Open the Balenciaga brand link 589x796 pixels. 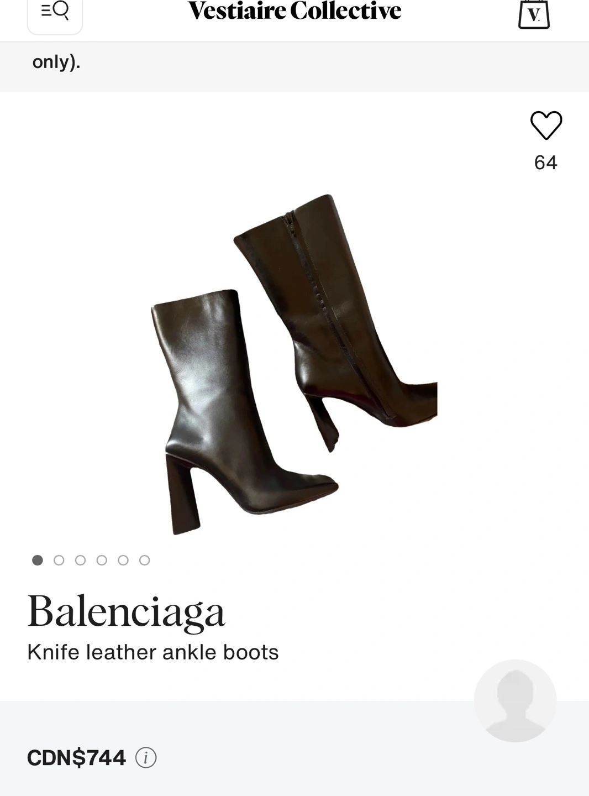[x=127, y=612]
